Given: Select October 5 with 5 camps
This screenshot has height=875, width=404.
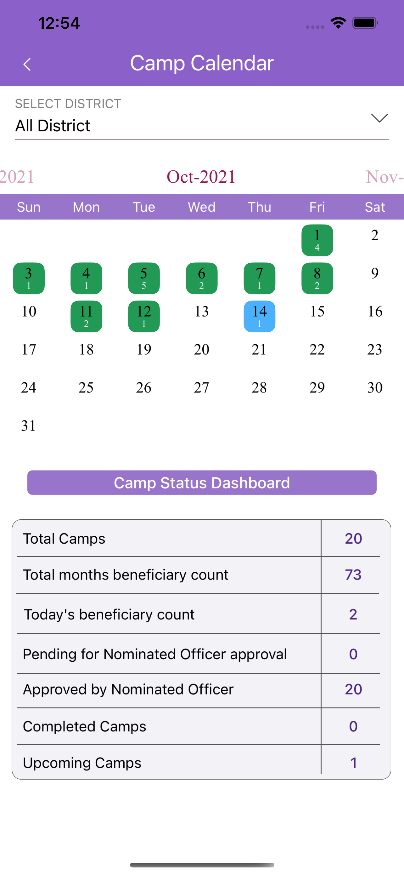Looking at the screenshot, I should pyautogui.click(x=144, y=278).
